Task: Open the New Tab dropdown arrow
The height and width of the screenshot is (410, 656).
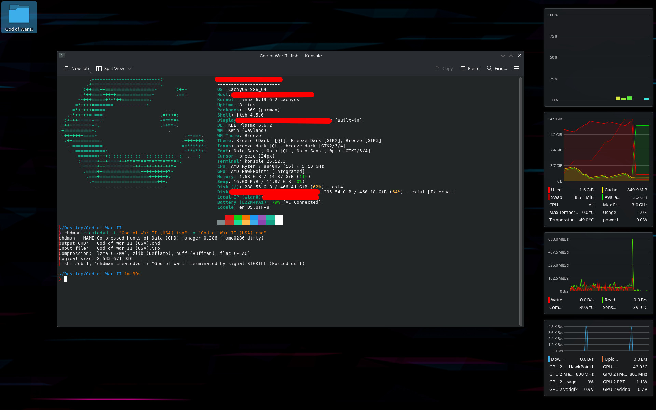Action: coord(90,72)
